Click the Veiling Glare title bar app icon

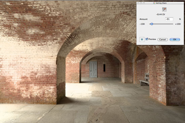(x=154, y=3)
